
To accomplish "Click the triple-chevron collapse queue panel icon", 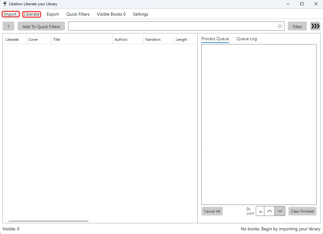I will pyautogui.click(x=315, y=26).
